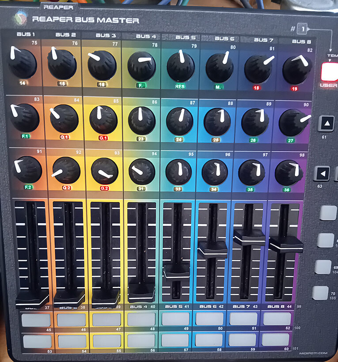Grab the Bus 8 fader cap
Viewport: 338px width, 362px height.
click(286, 244)
